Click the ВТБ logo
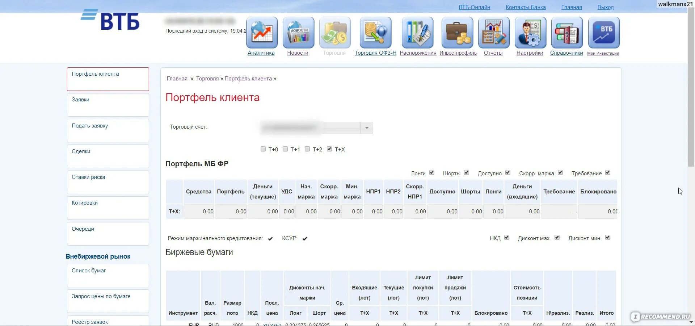 tap(110, 20)
